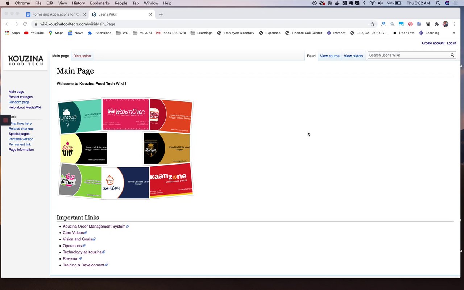This screenshot has height=290, width=464.
Task: Click the site lock icon in address bar
Action: click(36, 24)
